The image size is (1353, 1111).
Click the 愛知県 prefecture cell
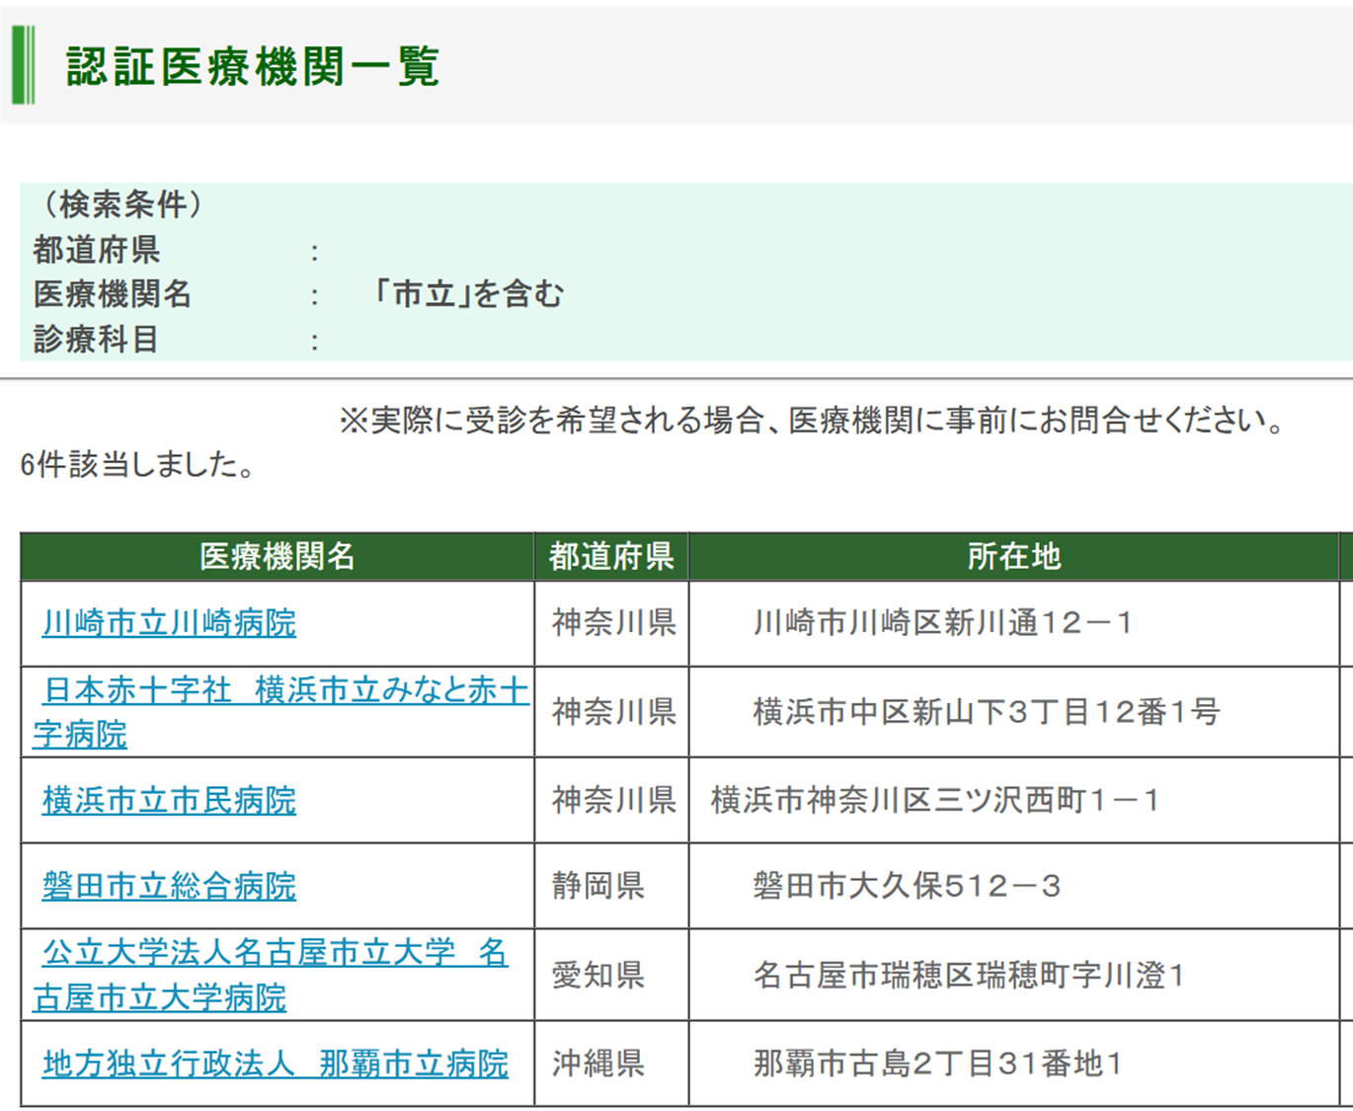(598, 975)
